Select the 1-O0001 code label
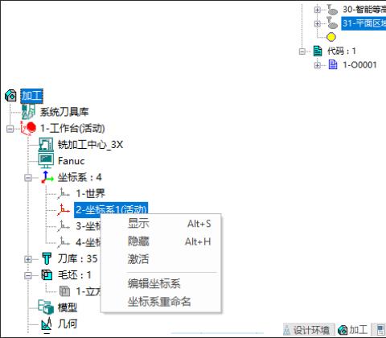Image resolution: width=386 pixels, height=338 pixels. [359, 64]
